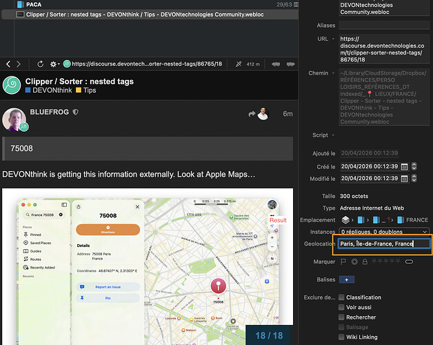The height and width of the screenshot is (345, 433).
Task: Click the FRANCE group in Emplacement path
Action: coord(412,220)
